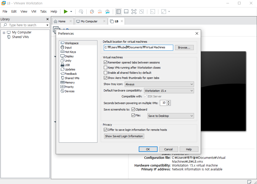The width and height of the screenshot is (257, 184).
Task: Select Feedback preferences category
Action: (71, 74)
